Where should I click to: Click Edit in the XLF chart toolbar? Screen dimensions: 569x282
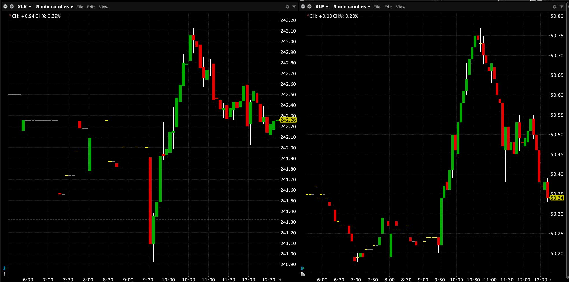pos(388,7)
